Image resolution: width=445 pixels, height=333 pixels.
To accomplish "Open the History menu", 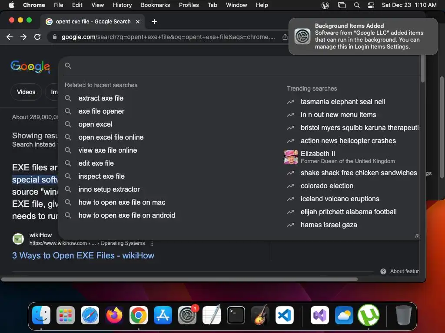I will coord(122,5).
